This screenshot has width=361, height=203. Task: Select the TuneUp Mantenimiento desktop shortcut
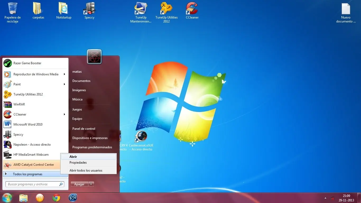141,12
